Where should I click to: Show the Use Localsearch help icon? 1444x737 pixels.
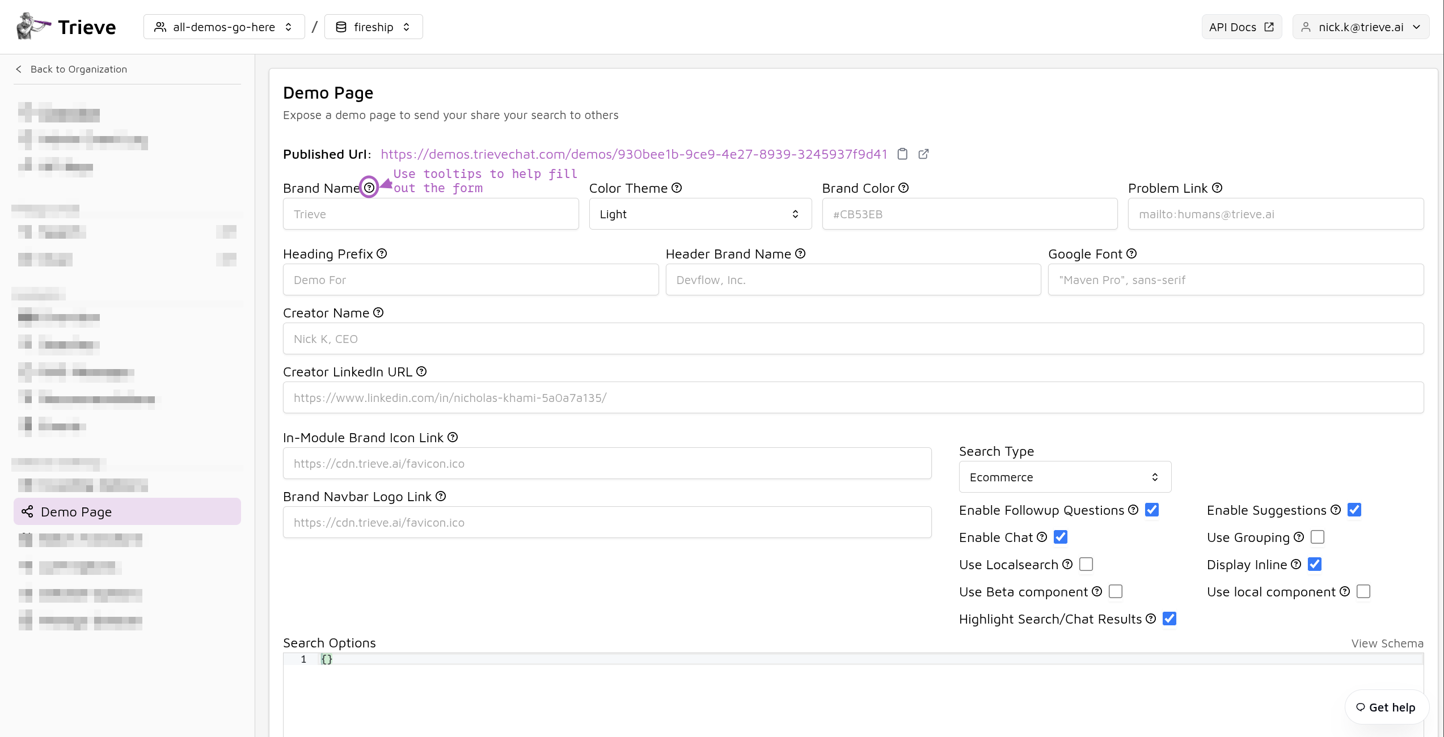(1067, 564)
